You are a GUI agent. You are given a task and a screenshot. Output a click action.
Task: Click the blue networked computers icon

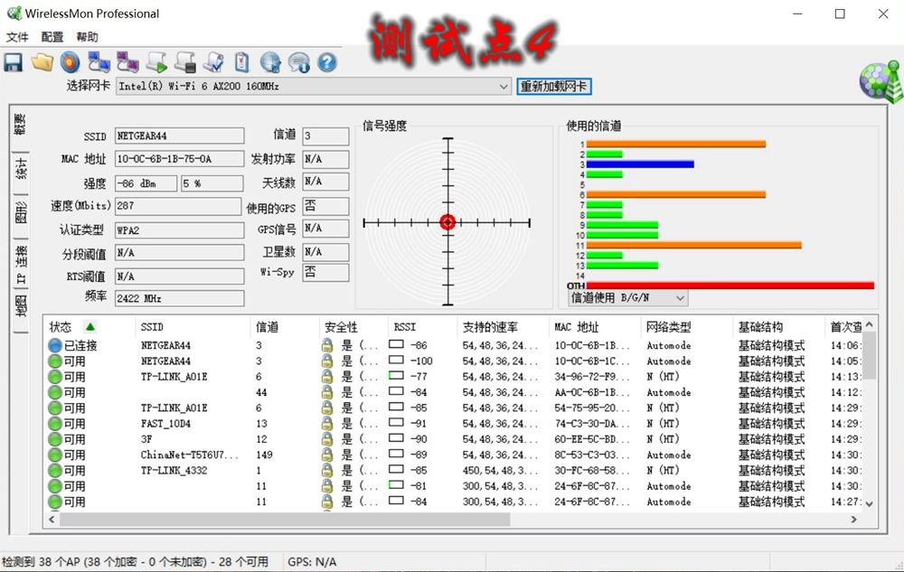pyautogui.click(x=99, y=62)
